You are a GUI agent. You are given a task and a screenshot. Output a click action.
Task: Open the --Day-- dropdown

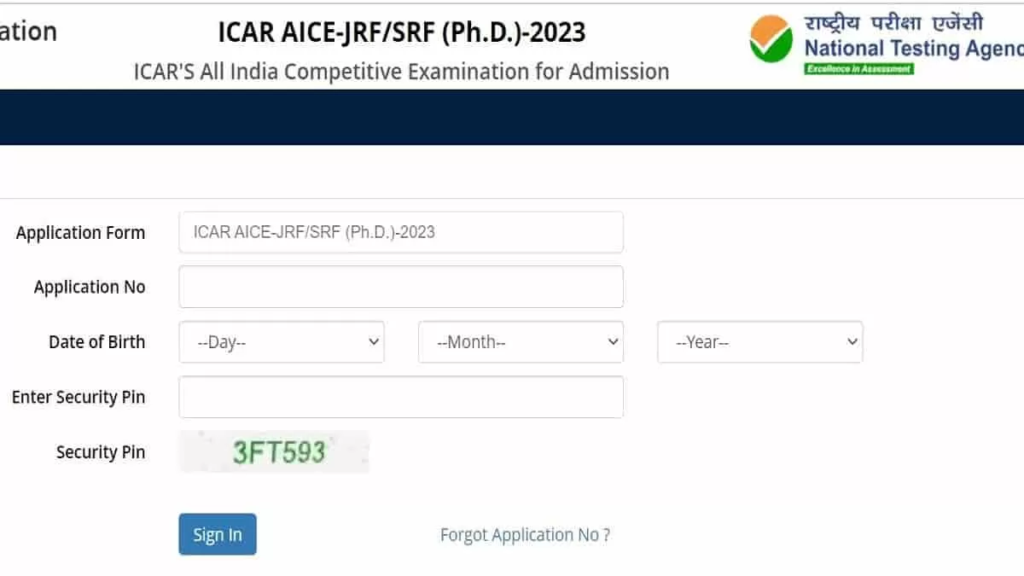click(x=282, y=341)
